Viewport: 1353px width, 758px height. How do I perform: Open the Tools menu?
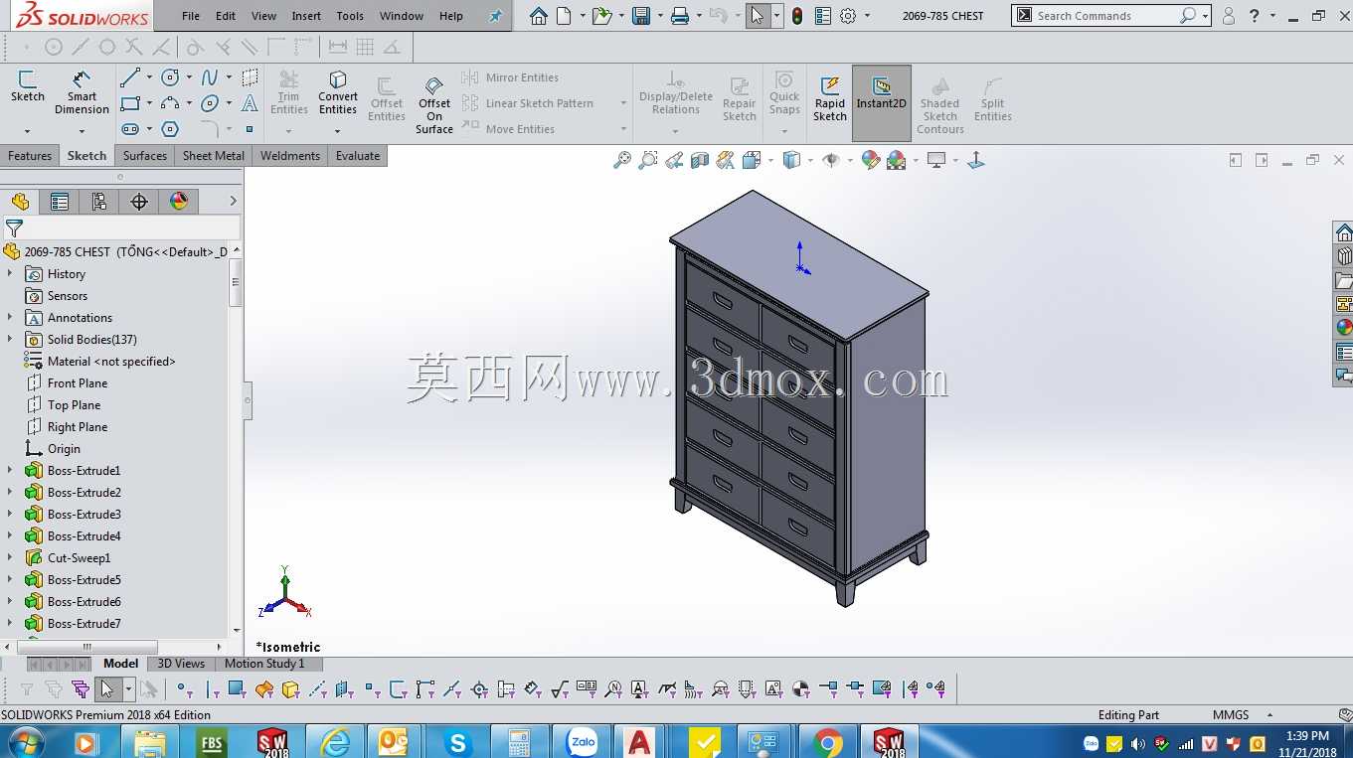(350, 16)
